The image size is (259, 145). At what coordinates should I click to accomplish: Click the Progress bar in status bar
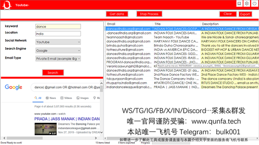pyautogui.click(x=171, y=143)
